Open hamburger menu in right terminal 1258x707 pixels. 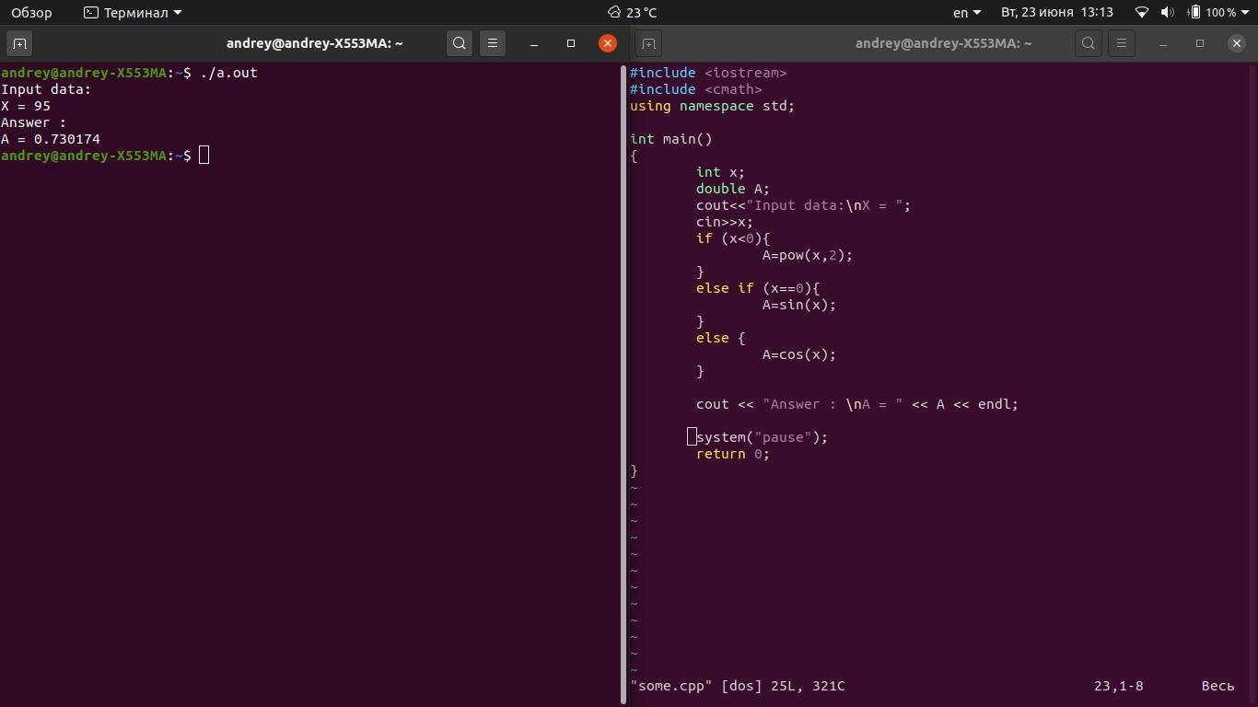1122,43
